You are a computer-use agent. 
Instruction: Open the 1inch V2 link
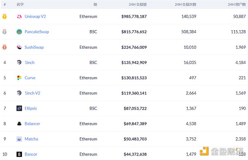coord(32,93)
